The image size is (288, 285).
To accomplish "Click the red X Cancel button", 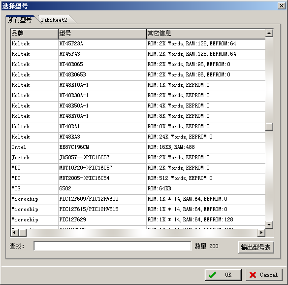I will (x=264, y=275).
